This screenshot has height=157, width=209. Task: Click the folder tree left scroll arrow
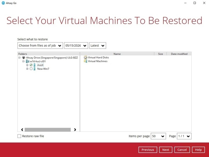(22, 129)
